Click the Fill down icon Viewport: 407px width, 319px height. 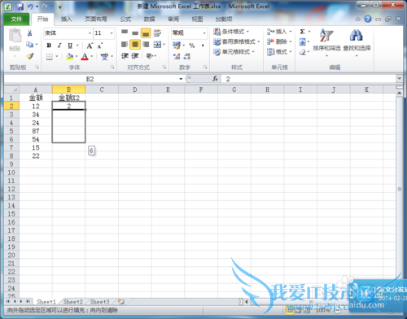302,42
